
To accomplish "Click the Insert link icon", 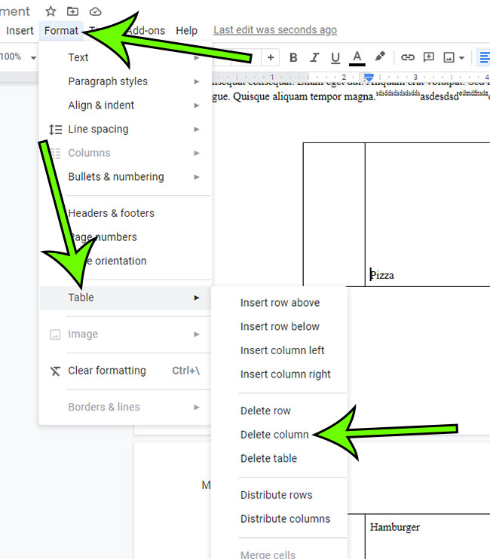I will [408, 57].
